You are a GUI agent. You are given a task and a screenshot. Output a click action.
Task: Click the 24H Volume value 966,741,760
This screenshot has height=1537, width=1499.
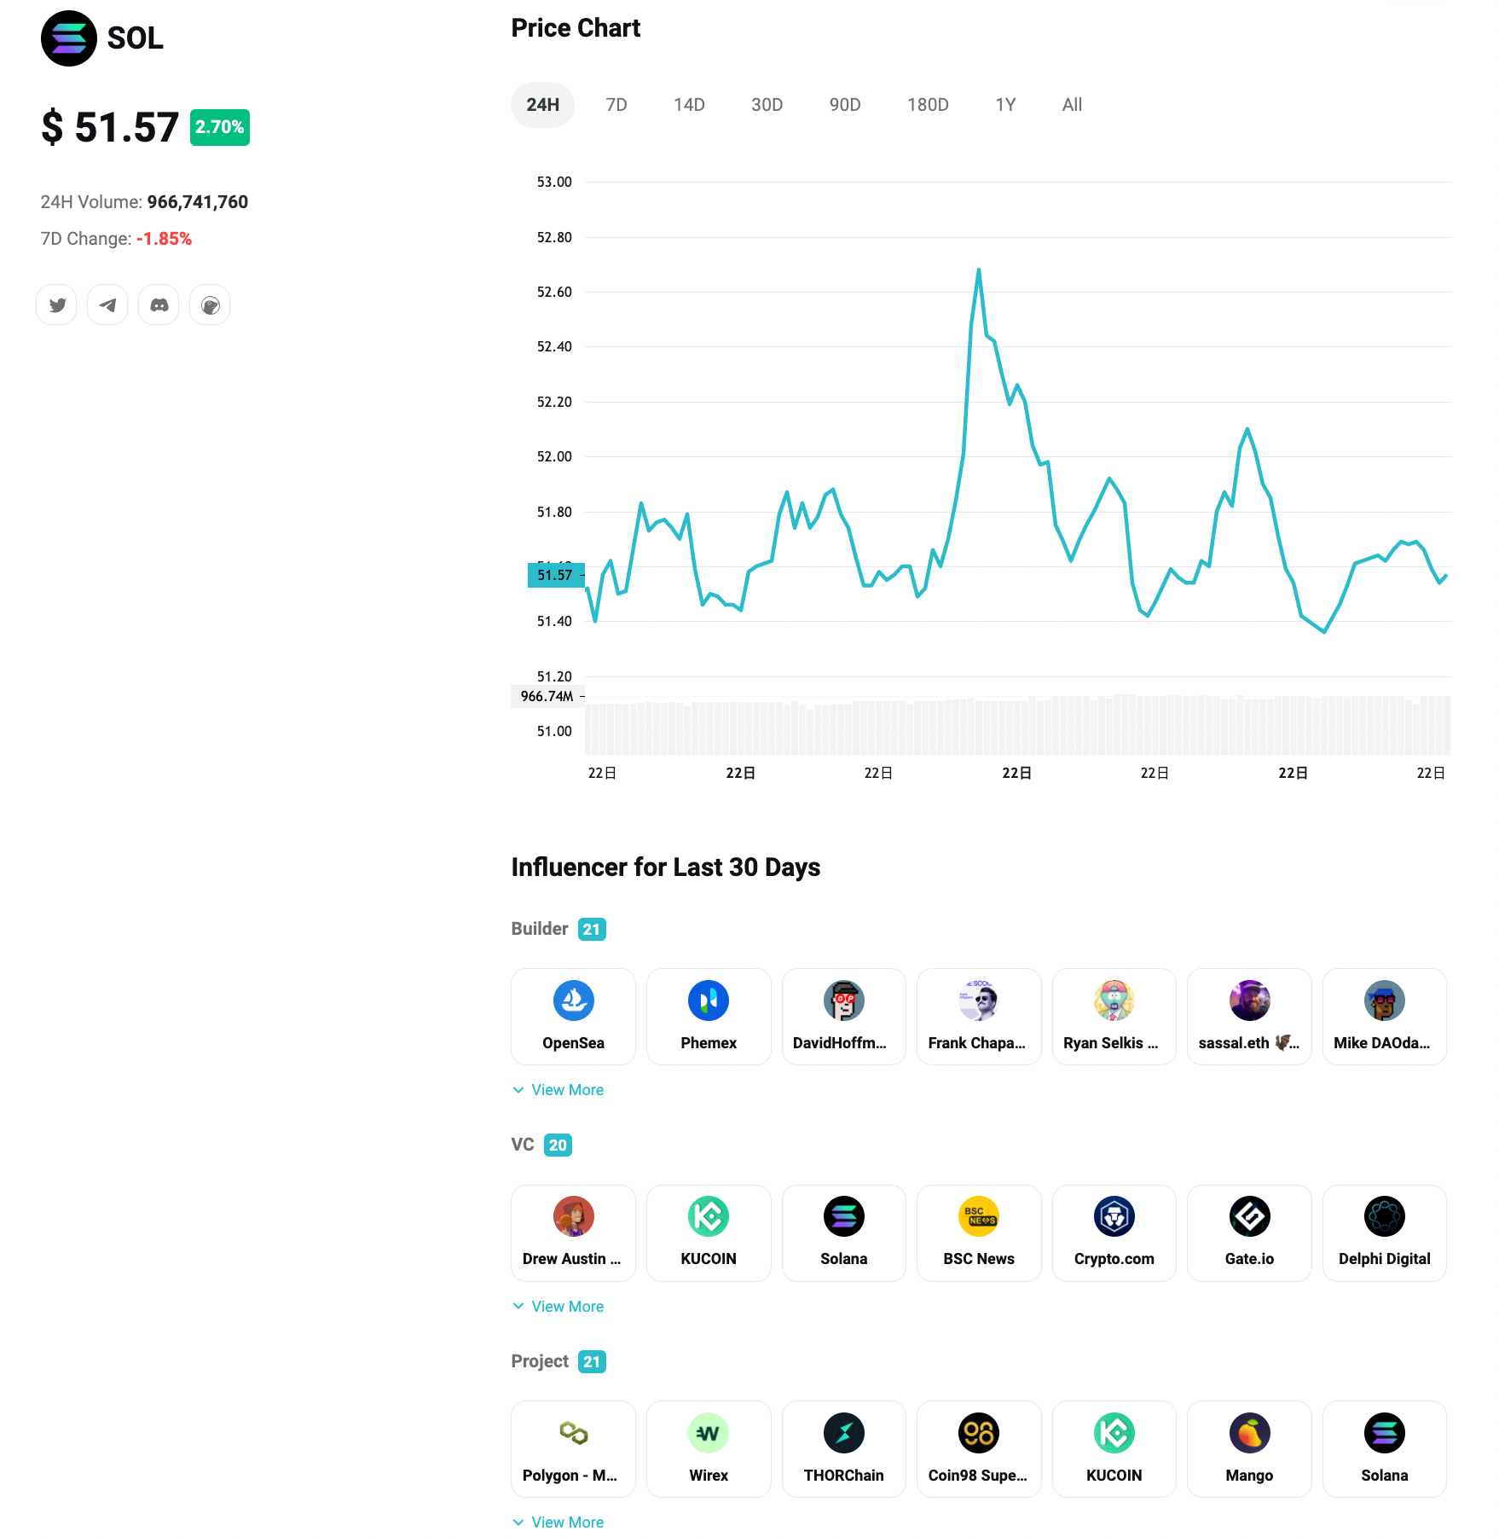click(198, 202)
